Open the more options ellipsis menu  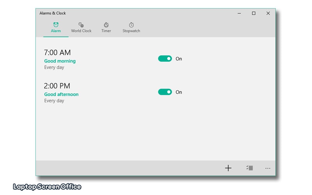pos(268,168)
